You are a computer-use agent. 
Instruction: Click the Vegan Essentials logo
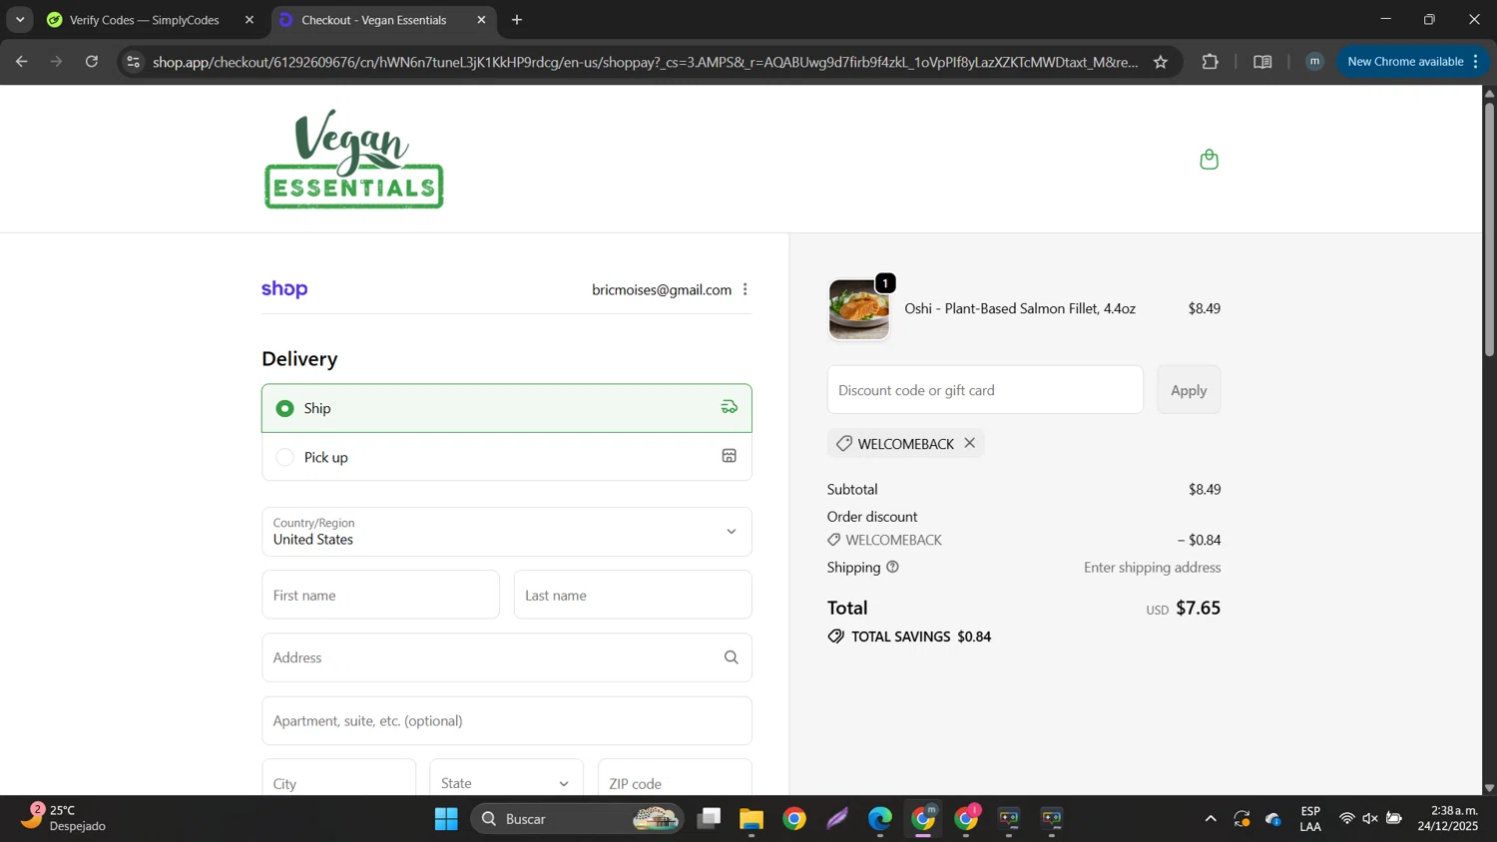353,160
